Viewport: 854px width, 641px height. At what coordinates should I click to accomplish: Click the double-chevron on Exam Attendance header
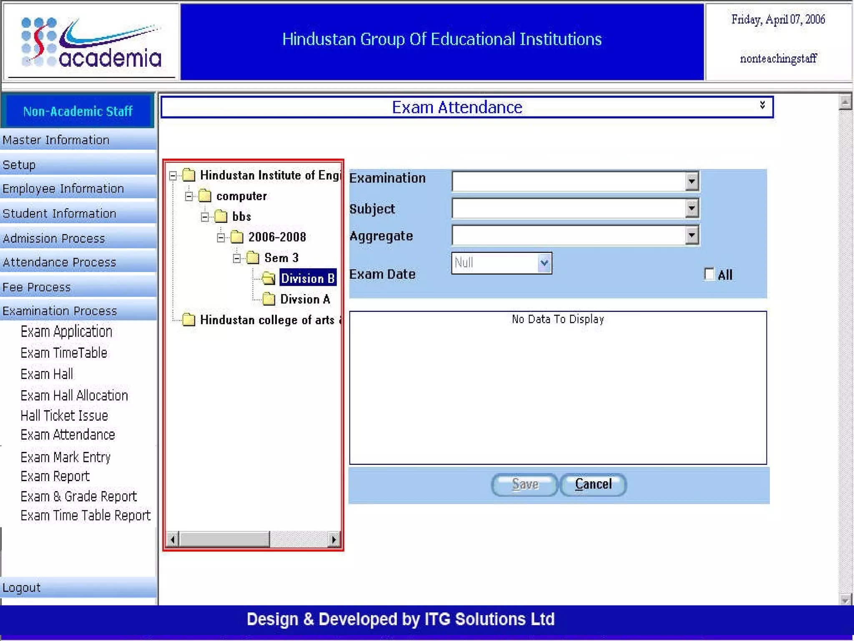point(762,105)
